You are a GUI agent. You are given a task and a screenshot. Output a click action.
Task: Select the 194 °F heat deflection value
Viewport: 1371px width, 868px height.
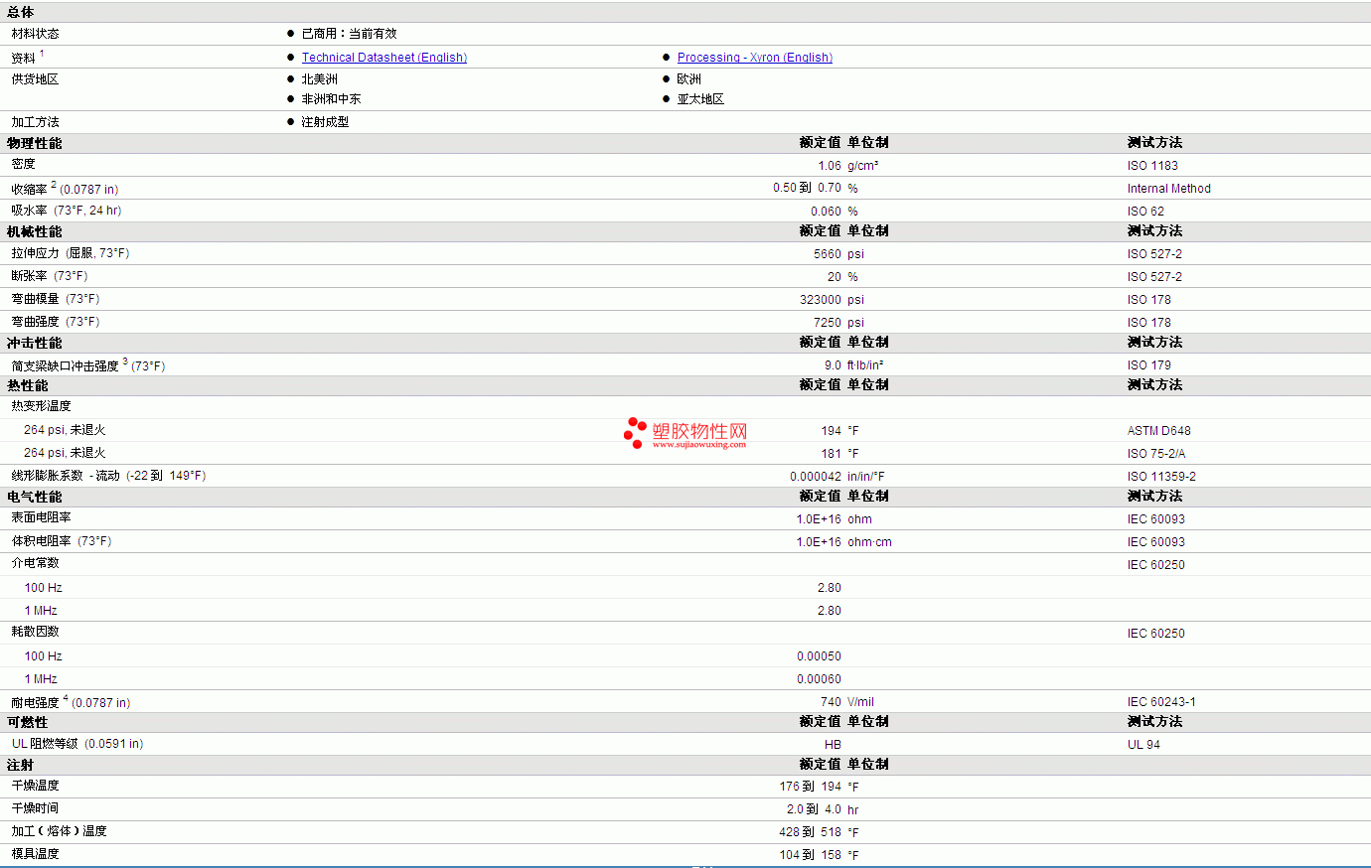pos(832,431)
